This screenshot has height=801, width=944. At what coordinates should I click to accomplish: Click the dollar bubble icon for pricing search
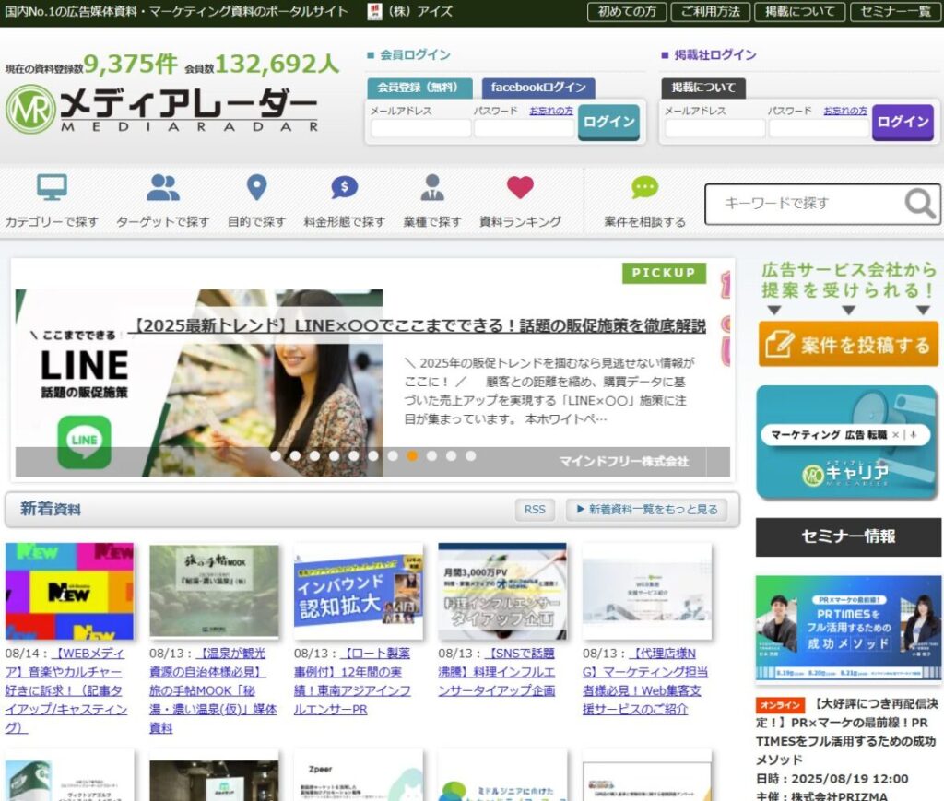pos(345,187)
